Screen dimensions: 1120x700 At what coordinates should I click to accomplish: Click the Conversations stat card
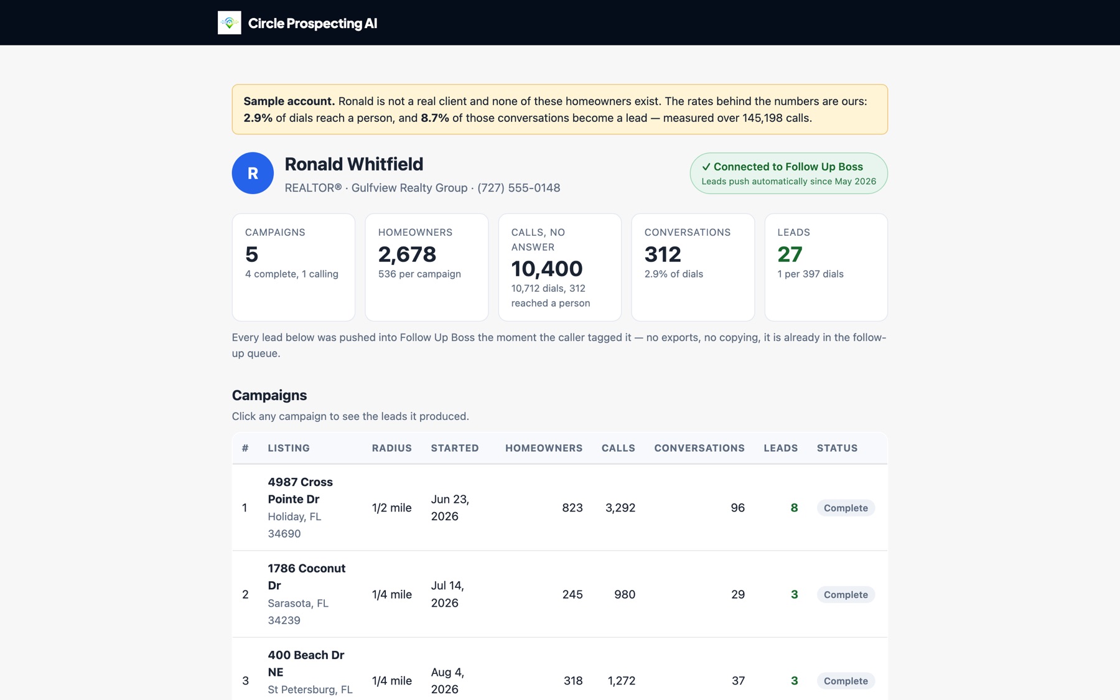pyautogui.click(x=693, y=268)
